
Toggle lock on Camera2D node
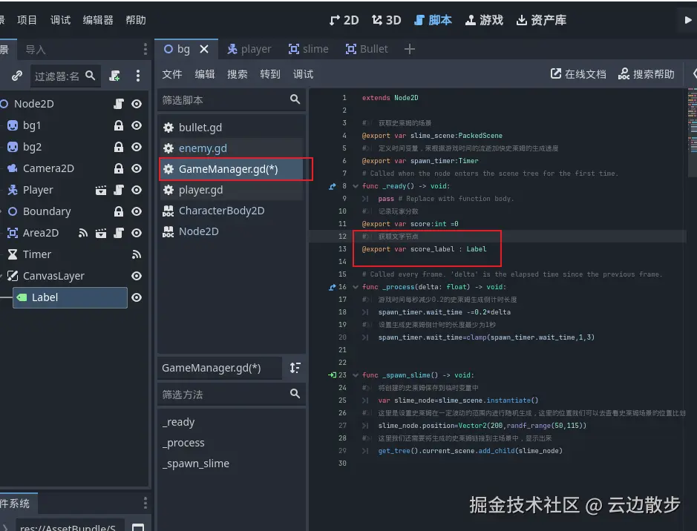[x=119, y=168]
